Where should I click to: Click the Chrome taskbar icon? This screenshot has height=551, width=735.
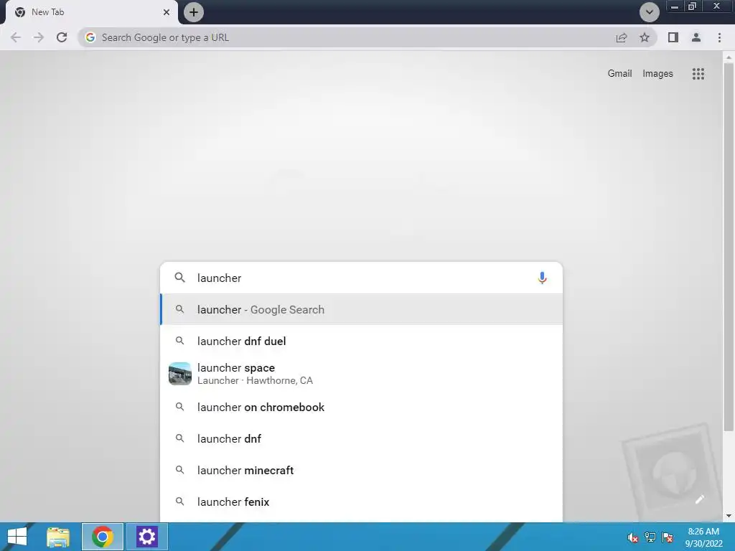103,537
